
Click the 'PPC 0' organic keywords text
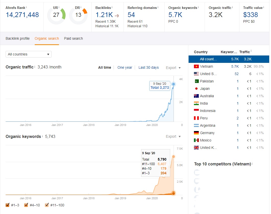(173, 22)
